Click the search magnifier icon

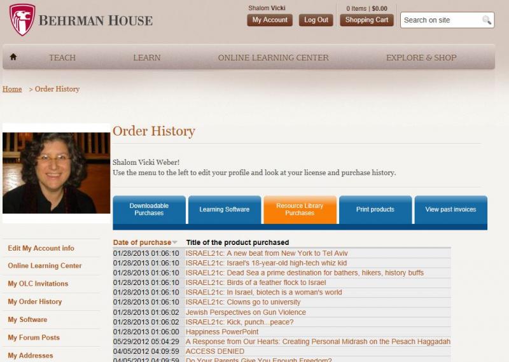487,20
